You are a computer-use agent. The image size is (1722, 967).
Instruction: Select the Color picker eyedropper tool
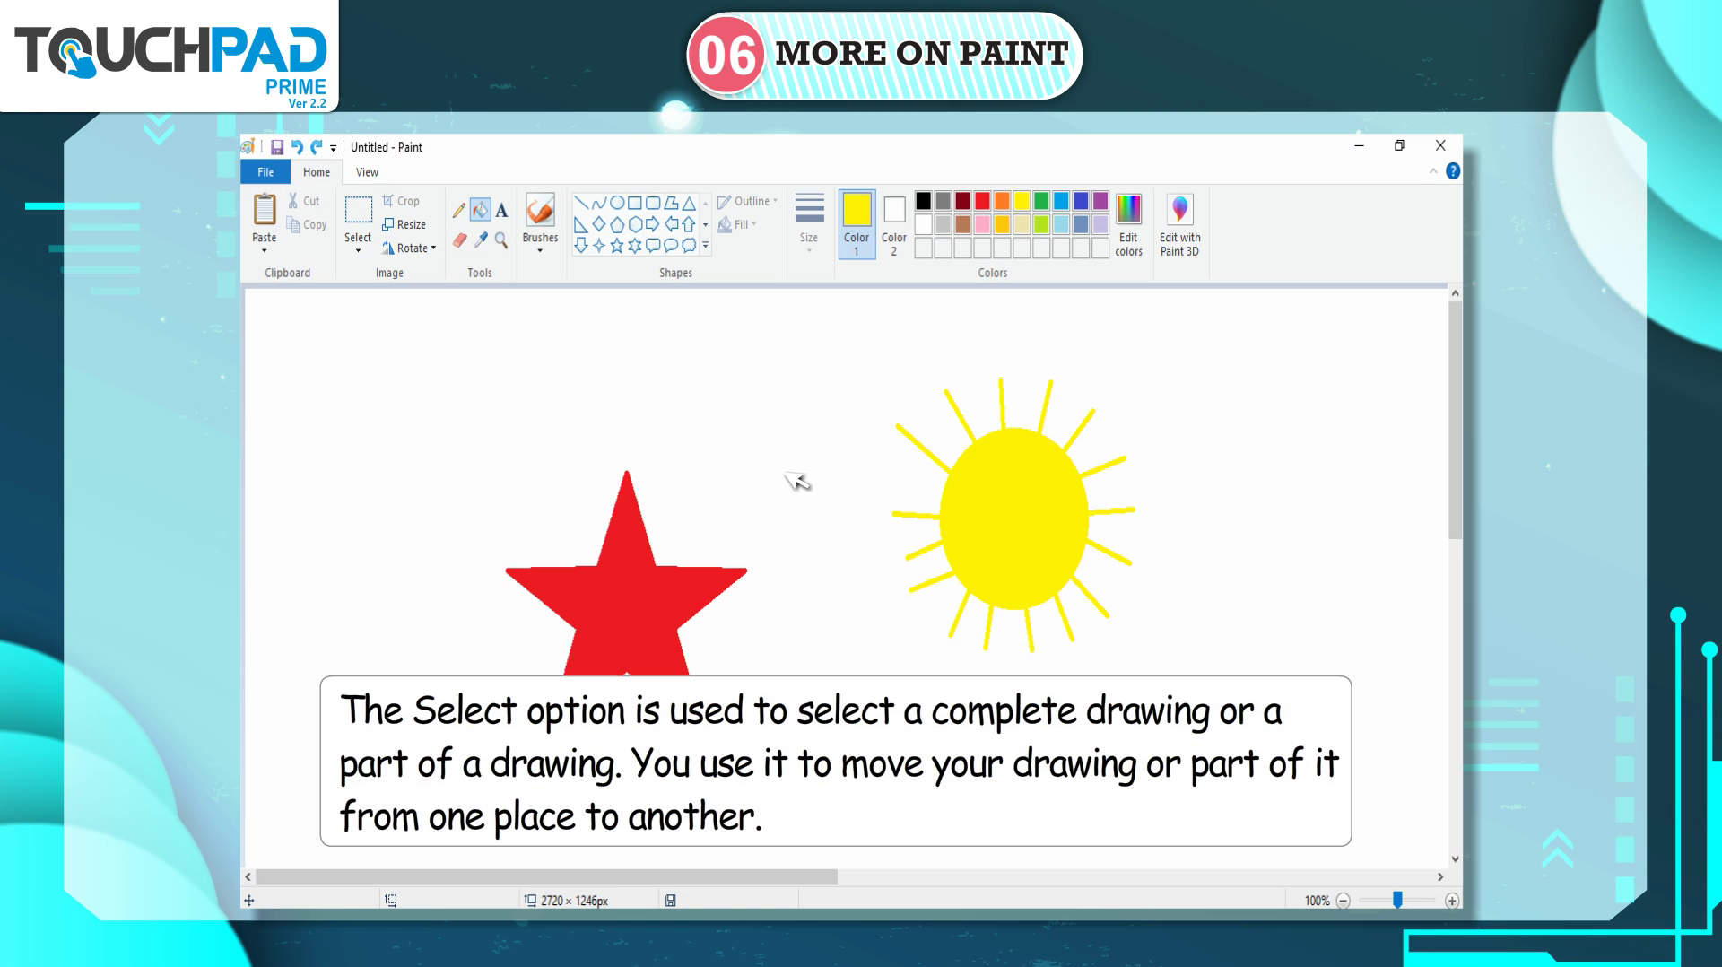[481, 240]
